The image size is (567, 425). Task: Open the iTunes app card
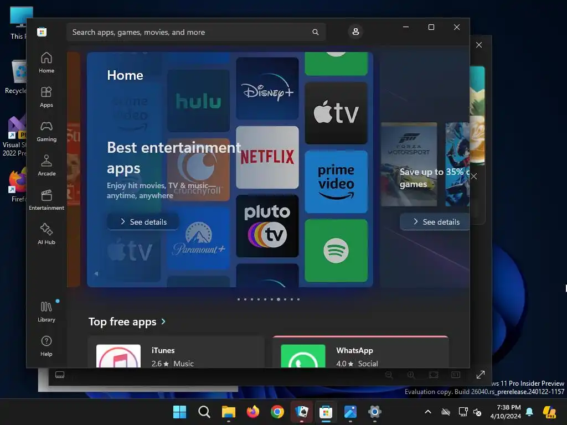(x=176, y=352)
